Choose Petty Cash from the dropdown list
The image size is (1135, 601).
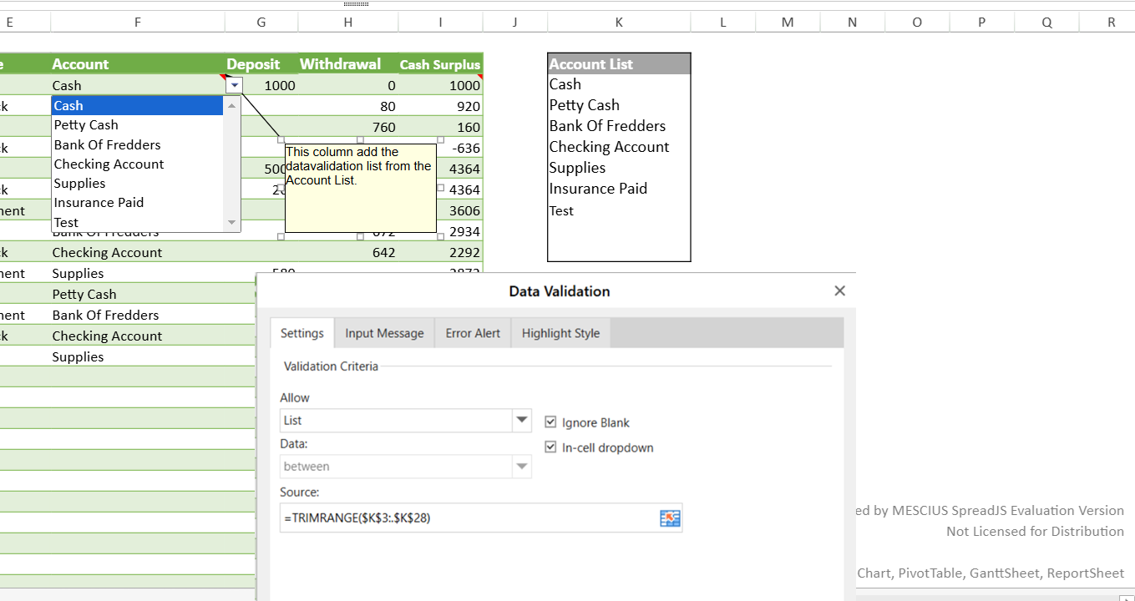86,125
